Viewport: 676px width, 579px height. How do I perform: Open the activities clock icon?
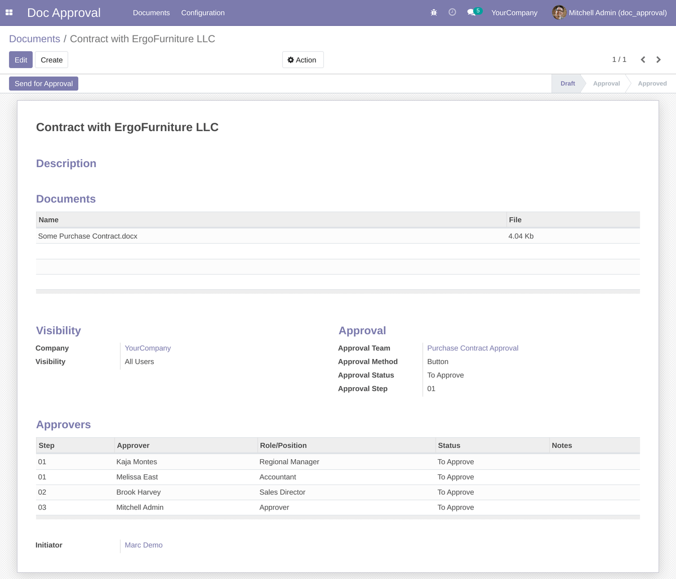click(452, 12)
